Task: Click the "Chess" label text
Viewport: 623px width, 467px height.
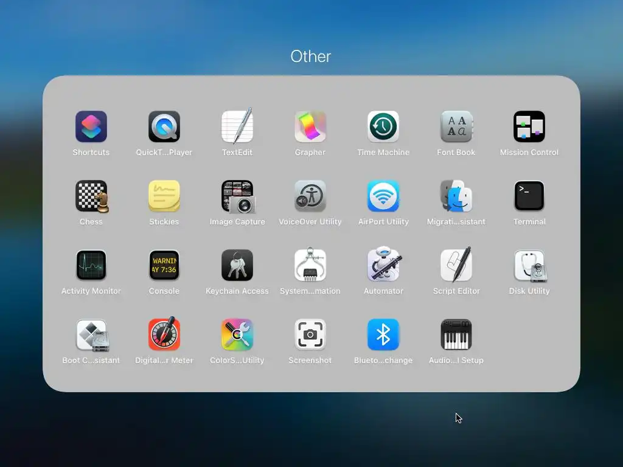Action: pos(91,221)
